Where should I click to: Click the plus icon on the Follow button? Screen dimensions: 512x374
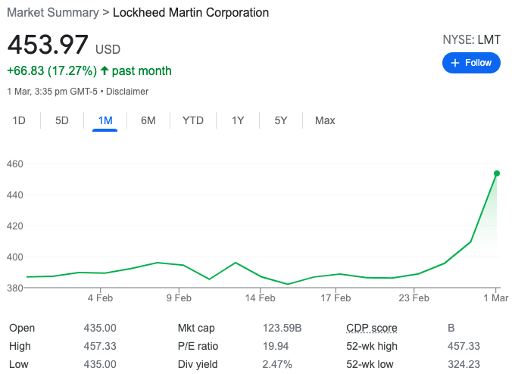tap(455, 63)
